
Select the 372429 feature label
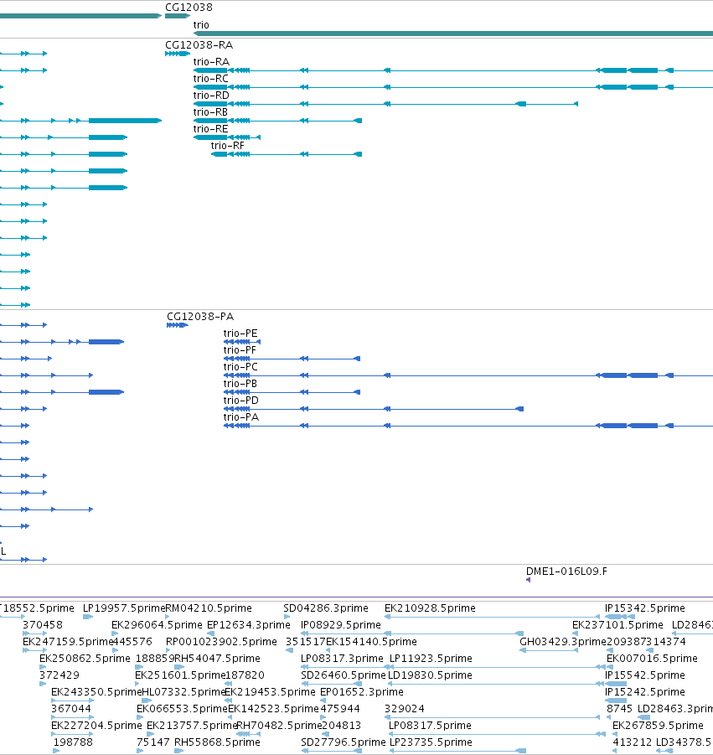59,675
